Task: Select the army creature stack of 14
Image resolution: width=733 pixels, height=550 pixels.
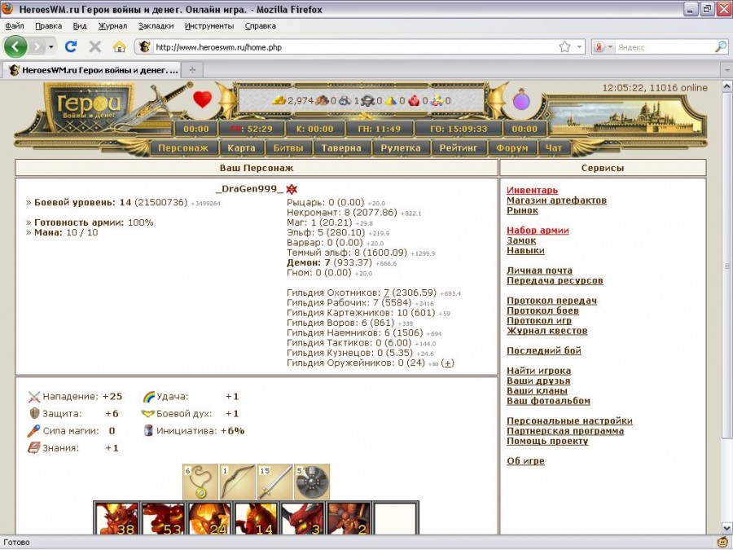Action: coord(256,518)
